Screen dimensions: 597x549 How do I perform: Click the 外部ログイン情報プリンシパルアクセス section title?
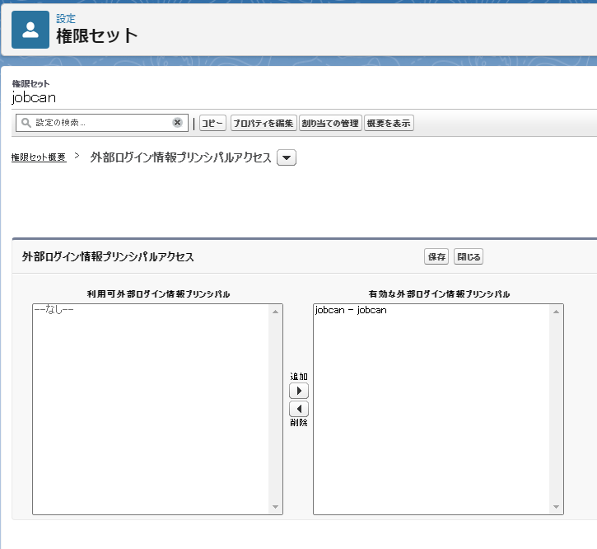[x=108, y=256]
